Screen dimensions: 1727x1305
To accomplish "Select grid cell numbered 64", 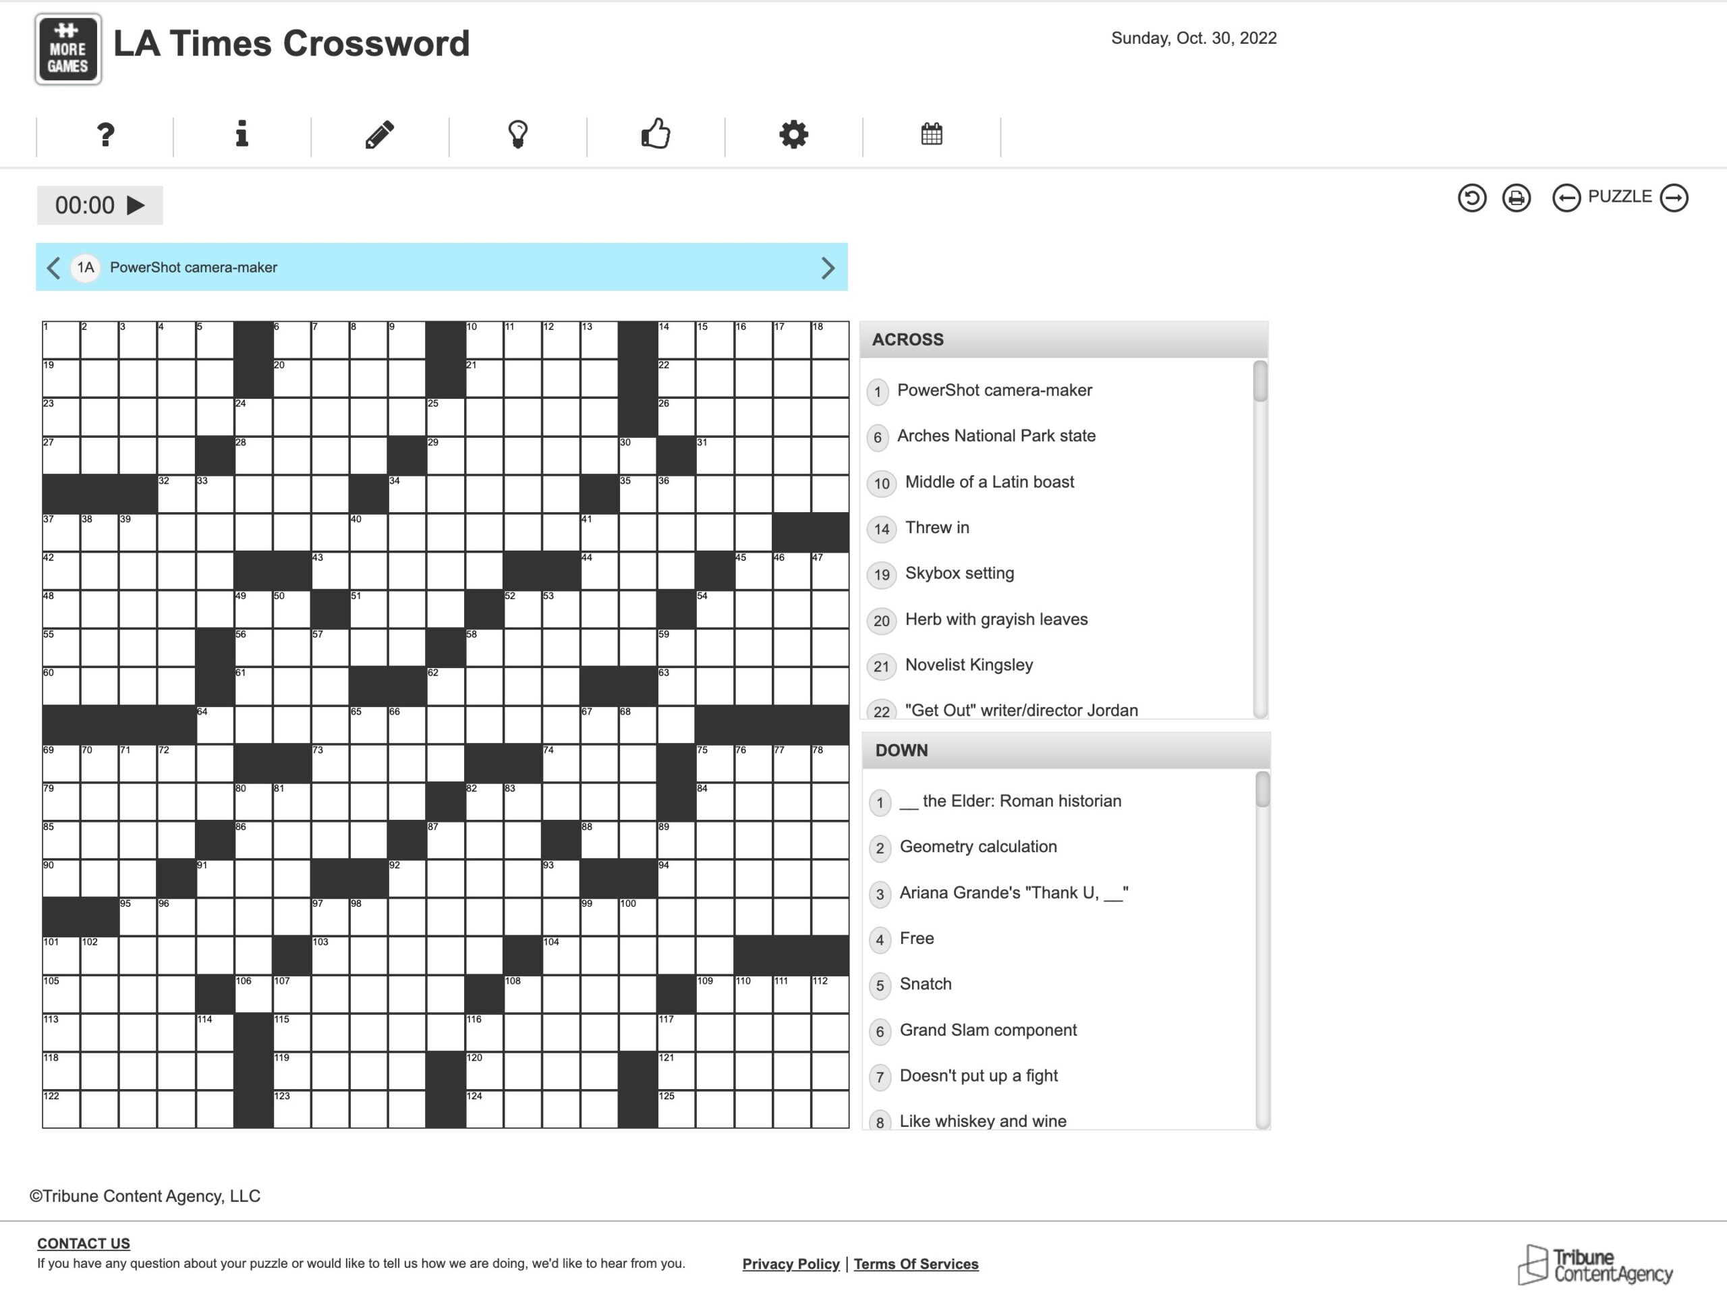I will point(215,725).
